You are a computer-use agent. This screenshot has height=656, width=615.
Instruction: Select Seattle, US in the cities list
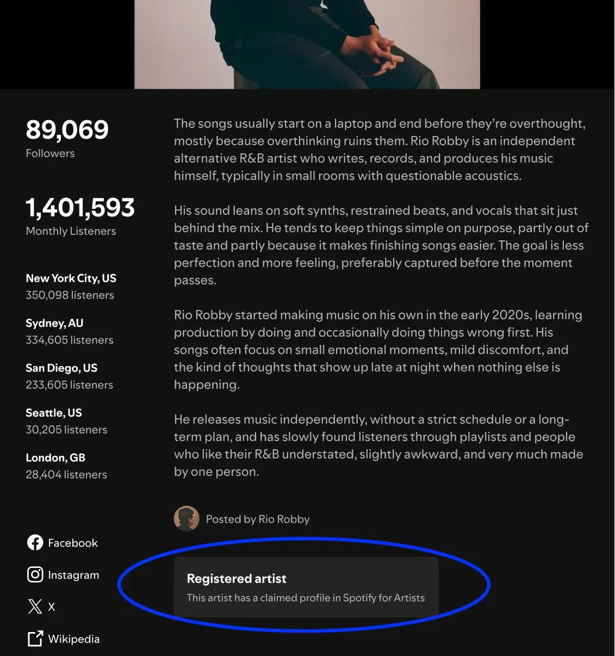tap(66, 420)
